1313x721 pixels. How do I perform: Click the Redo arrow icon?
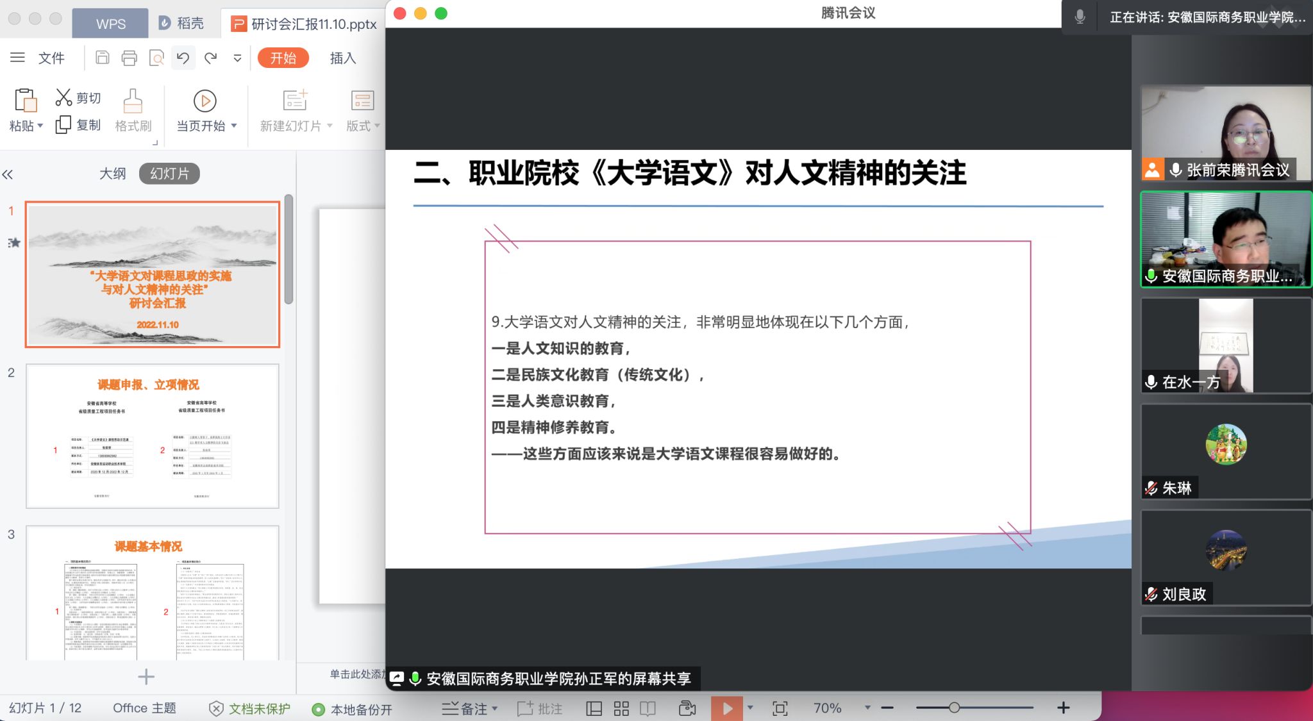coord(210,58)
